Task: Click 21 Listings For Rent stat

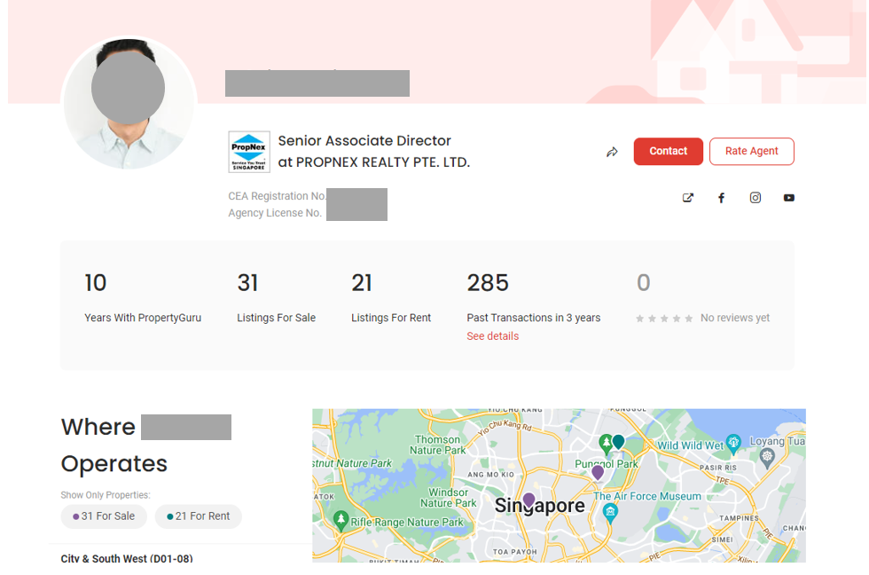Action: pyautogui.click(x=391, y=298)
